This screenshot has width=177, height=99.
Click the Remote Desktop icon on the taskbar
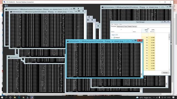point(32,97)
